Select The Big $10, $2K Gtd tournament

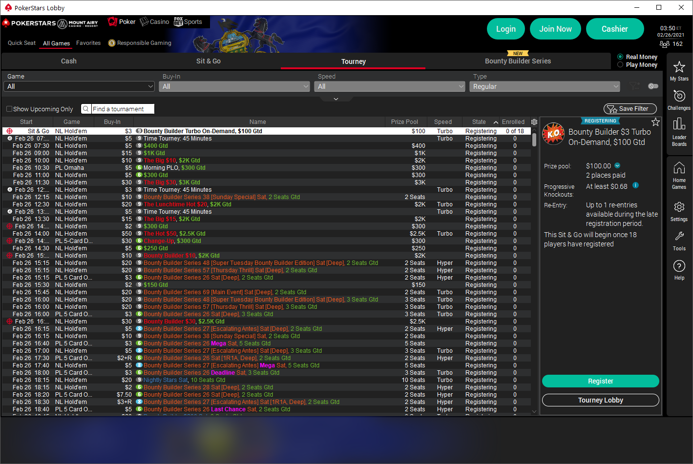266,161
